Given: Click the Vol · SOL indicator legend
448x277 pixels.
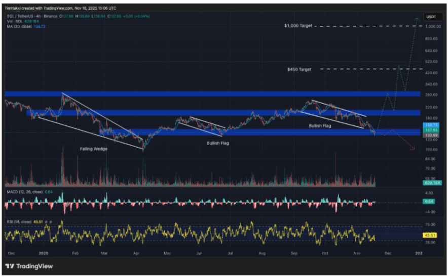Looking at the screenshot, I should pos(15,21).
